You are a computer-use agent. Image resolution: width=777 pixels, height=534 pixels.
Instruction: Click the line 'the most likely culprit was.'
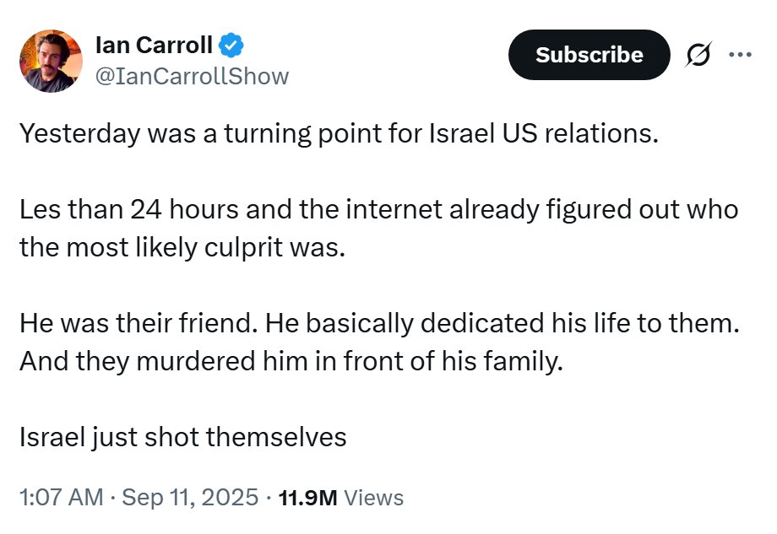click(182, 246)
